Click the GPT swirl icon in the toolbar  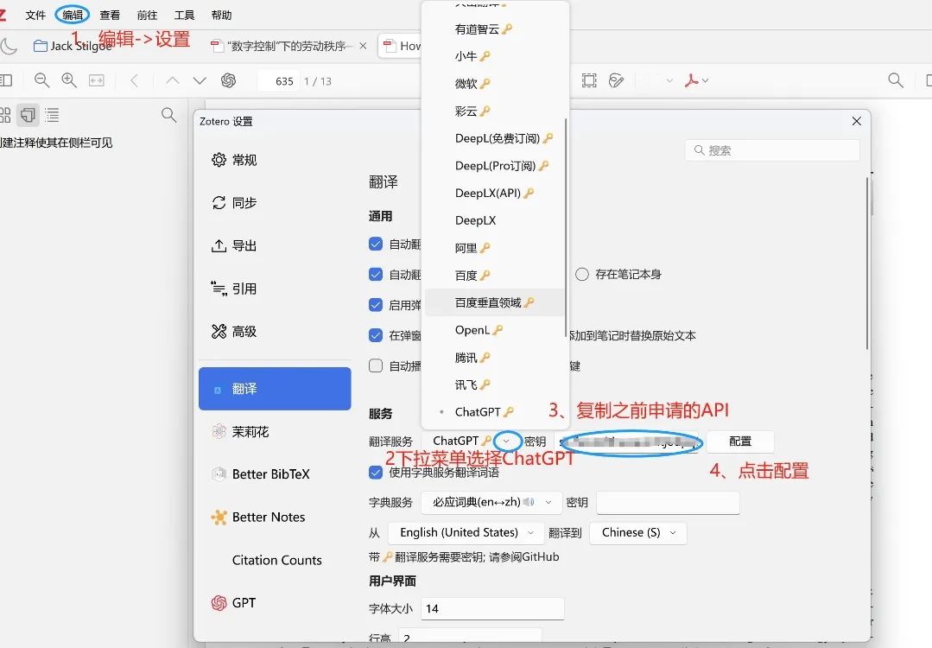pos(228,80)
